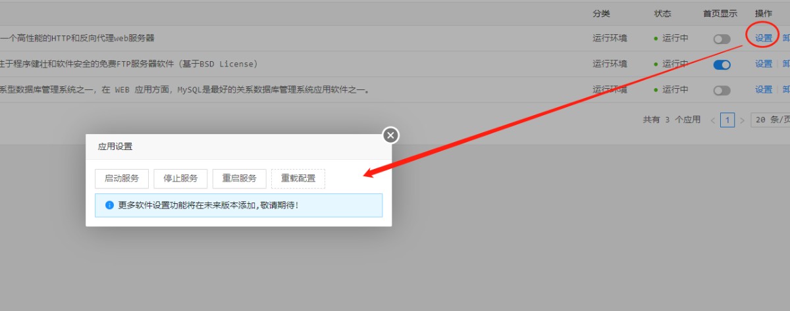Image resolution: width=790 pixels, height=311 pixels.
Task: Go to previous page arrow in pagination
Action: [712, 120]
